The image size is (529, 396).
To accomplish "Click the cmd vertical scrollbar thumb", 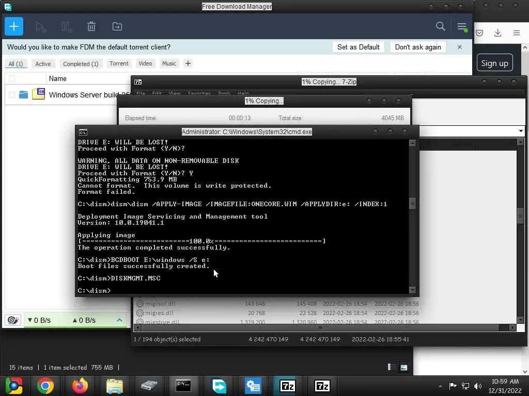I will pyautogui.click(x=412, y=204).
